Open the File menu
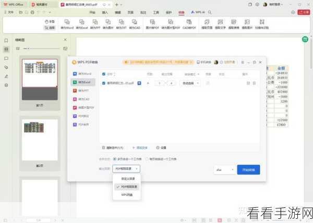 9,13
